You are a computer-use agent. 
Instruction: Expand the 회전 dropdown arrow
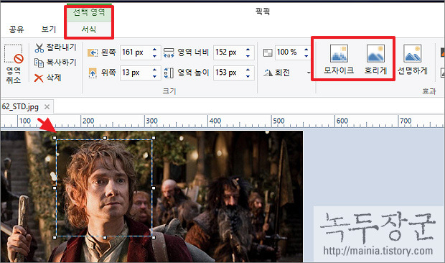tap(309, 73)
